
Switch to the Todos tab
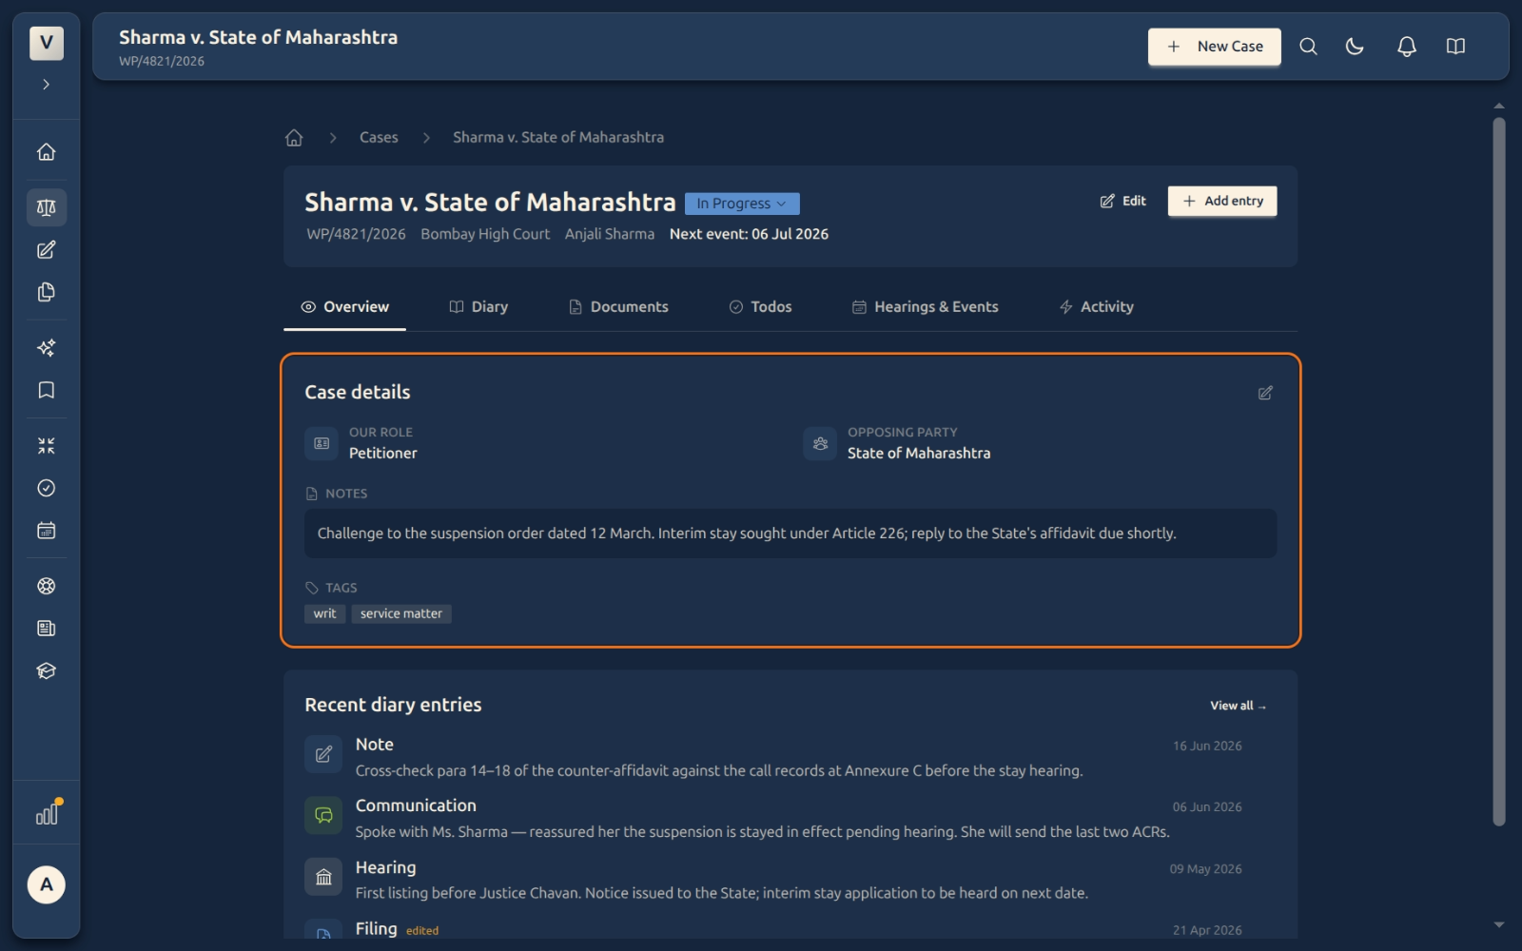[x=760, y=307]
